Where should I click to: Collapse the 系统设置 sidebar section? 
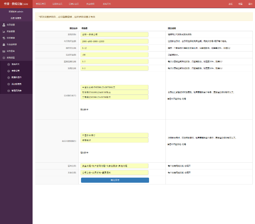[x=11, y=58]
